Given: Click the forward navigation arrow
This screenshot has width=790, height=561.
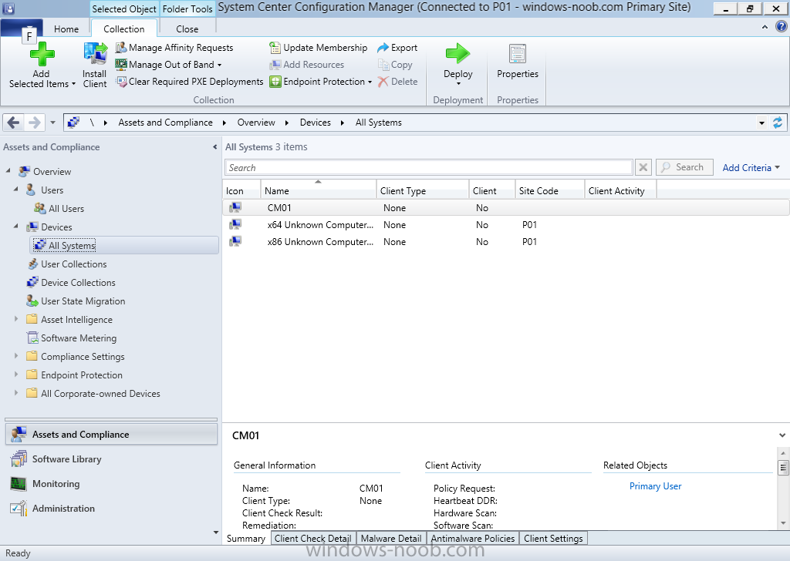Looking at the screenshot, I should coord(34,123).
